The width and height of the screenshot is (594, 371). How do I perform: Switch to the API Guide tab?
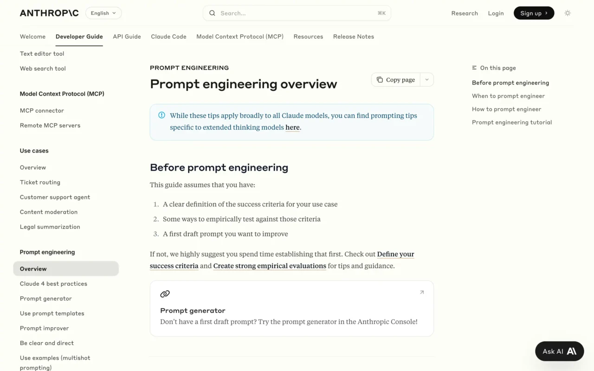pyautogui.click(x=127, y=37)
